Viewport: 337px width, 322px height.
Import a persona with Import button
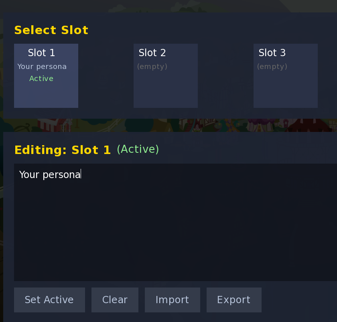pyautogui.click(x=172, y=300)
